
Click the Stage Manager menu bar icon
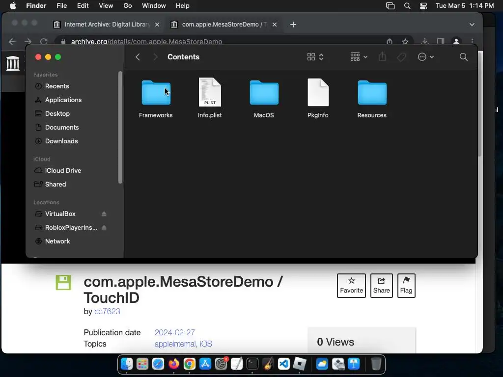(x=390, y=6)
